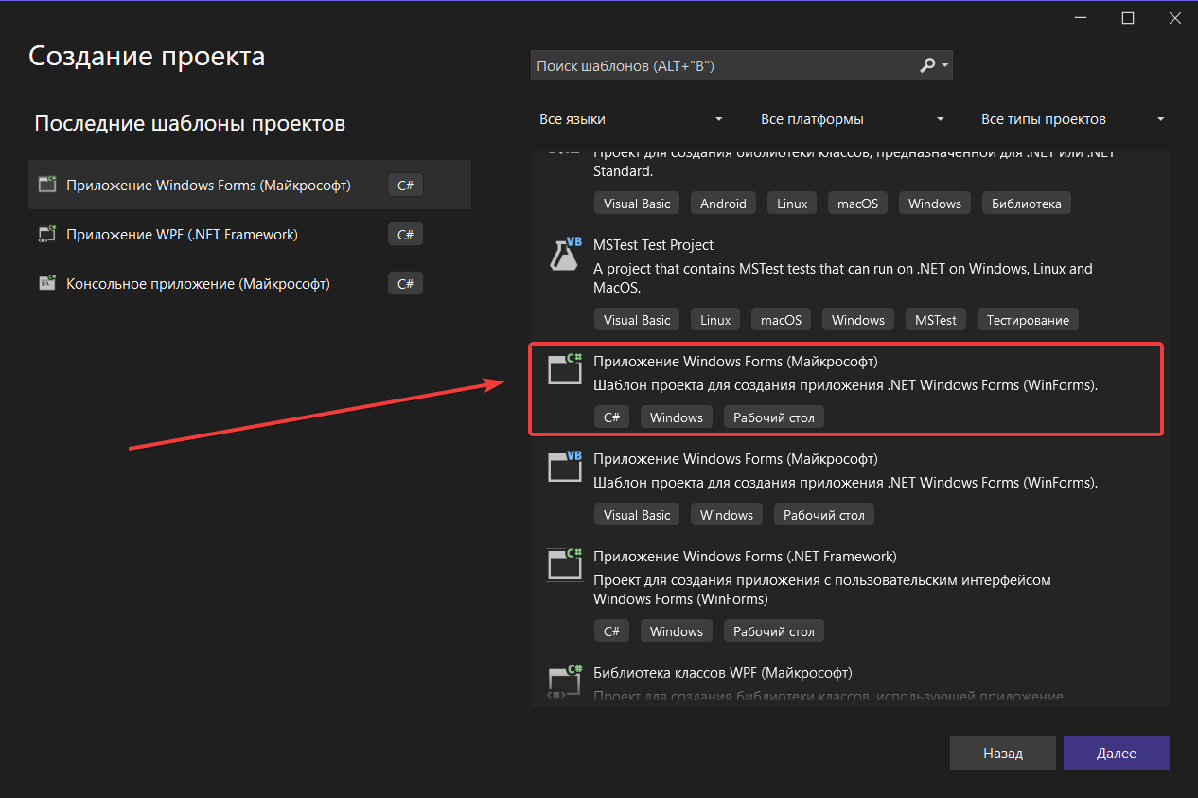
Task: Select the 'MSTest Test Project' template title
Action: tap(653, 245)
